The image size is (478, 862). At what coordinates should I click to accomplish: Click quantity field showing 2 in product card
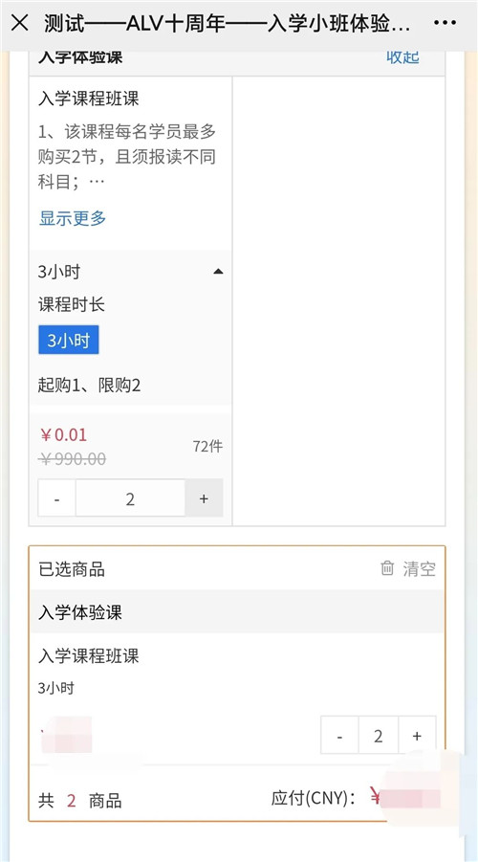click(x=130, y=498)
